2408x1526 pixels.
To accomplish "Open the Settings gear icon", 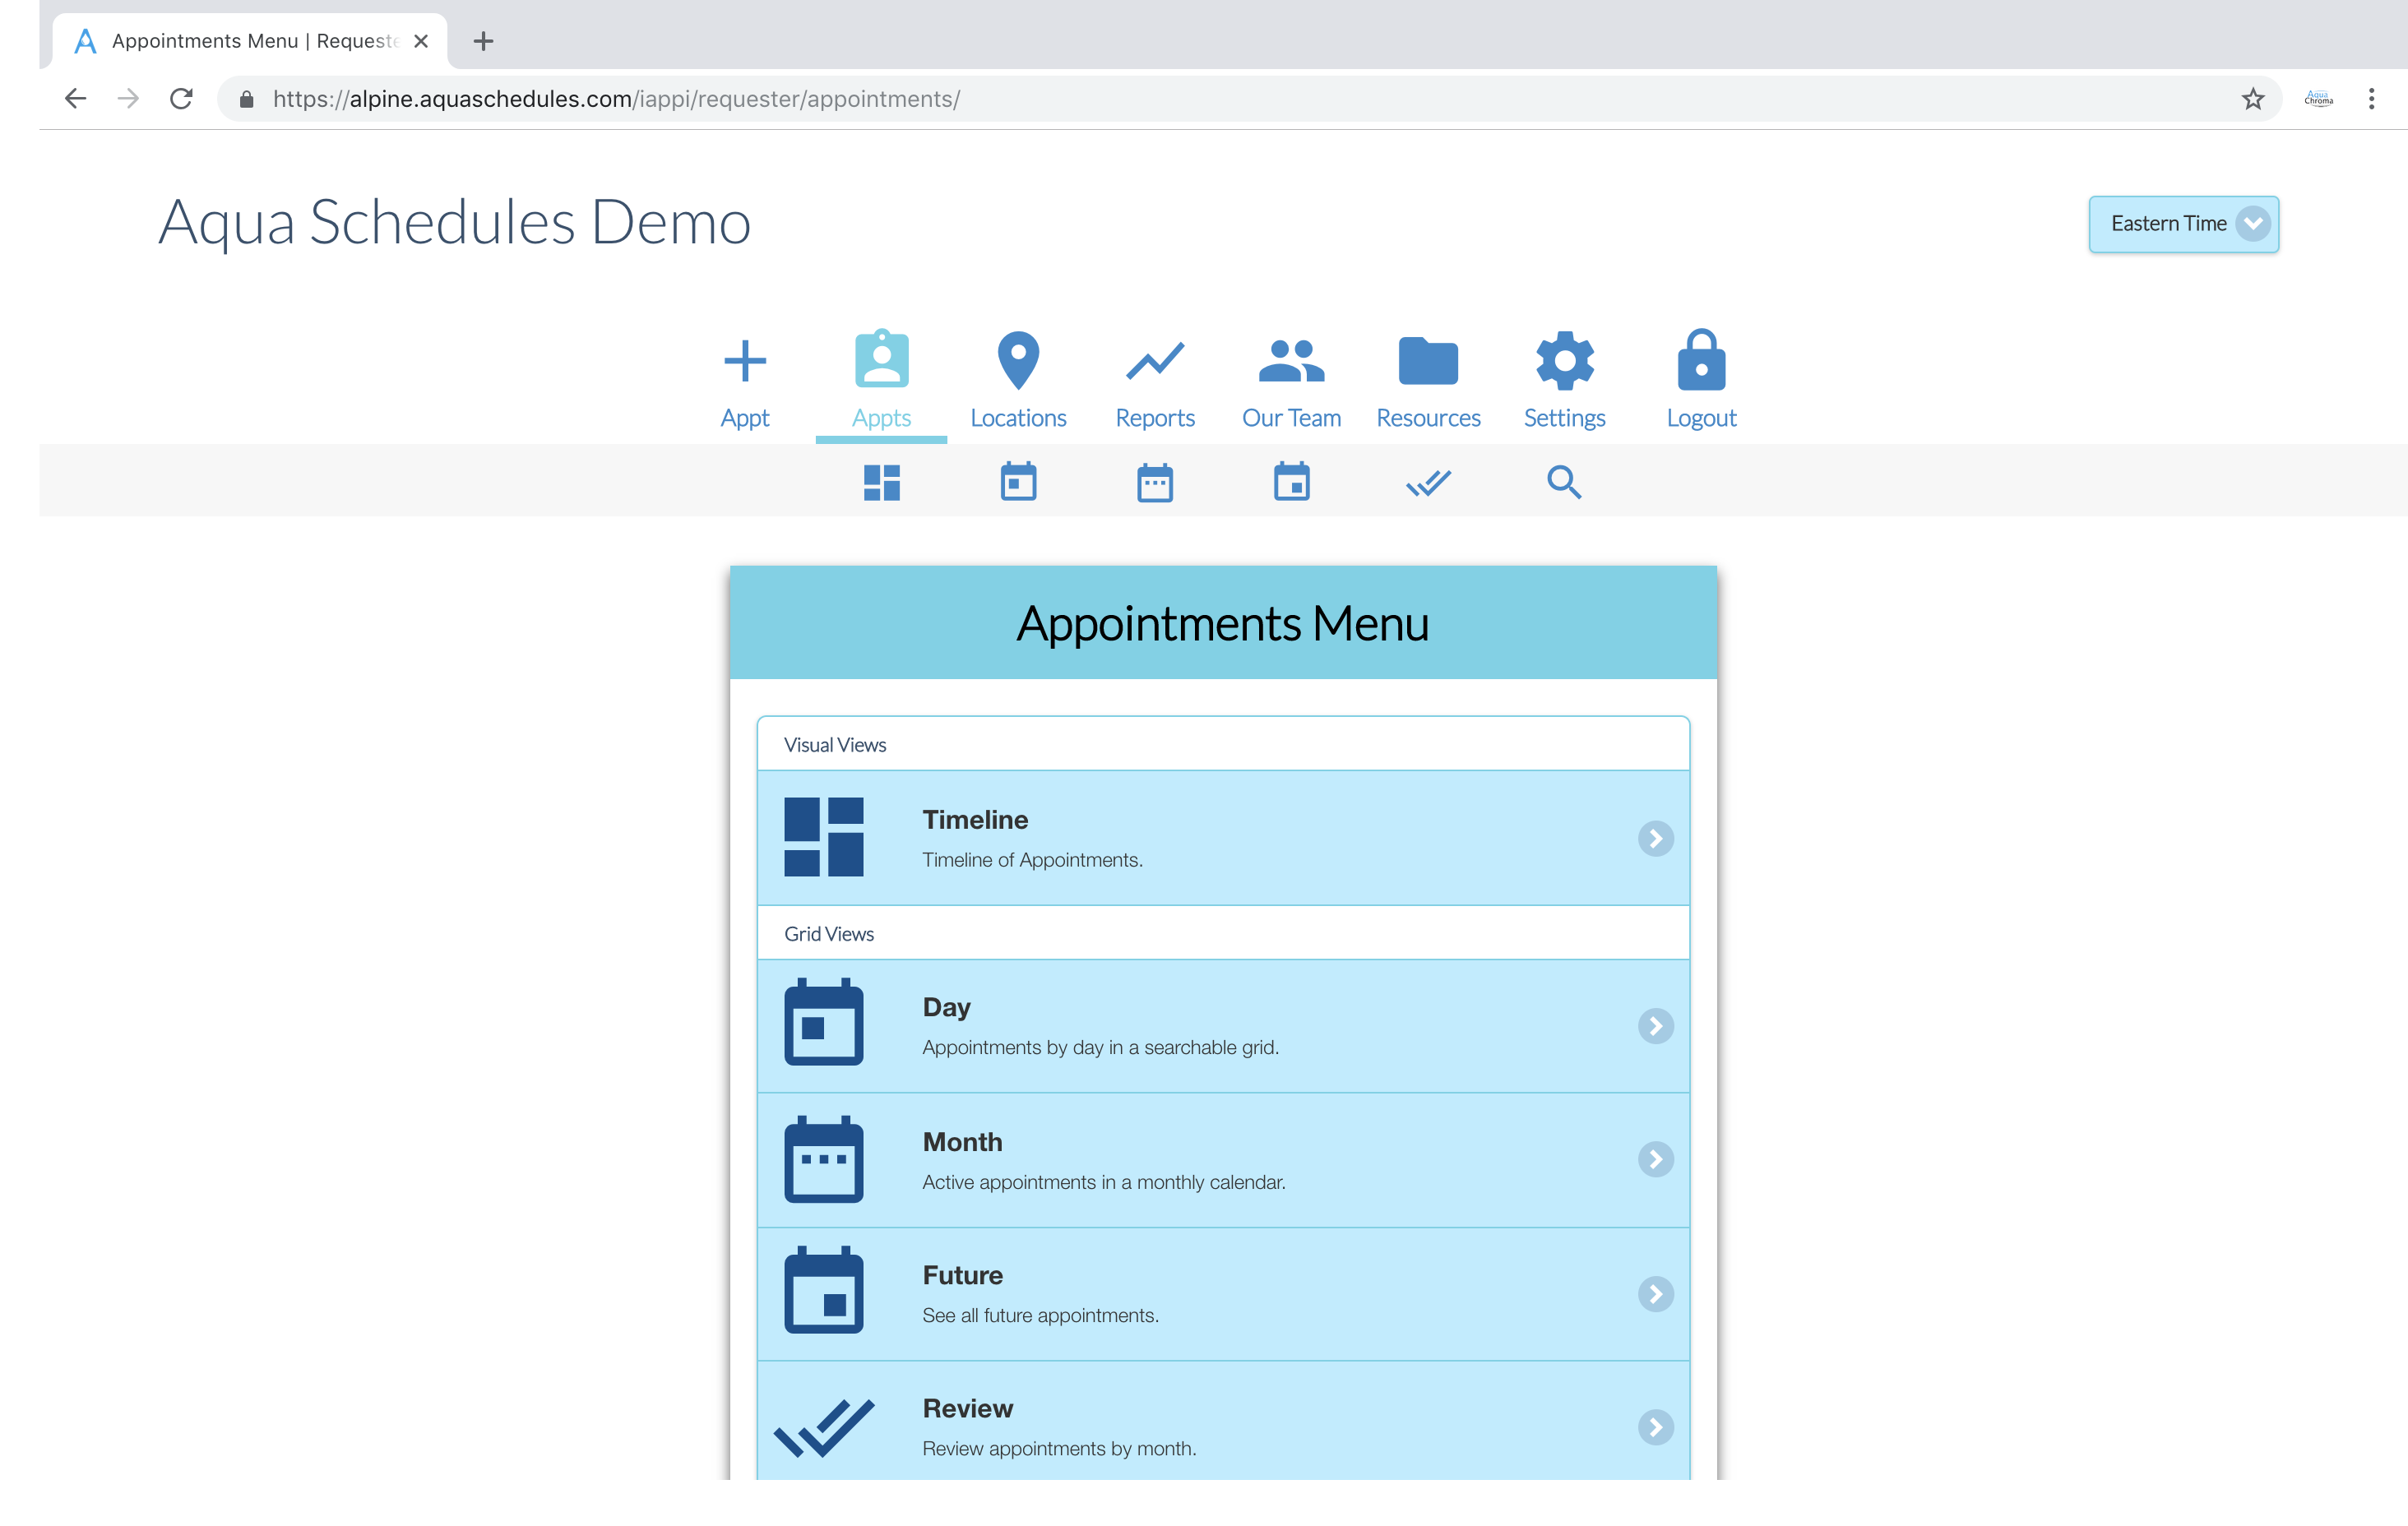I will point(1564,361).
